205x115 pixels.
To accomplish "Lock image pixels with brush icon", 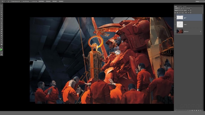I will tap(179, 13).
